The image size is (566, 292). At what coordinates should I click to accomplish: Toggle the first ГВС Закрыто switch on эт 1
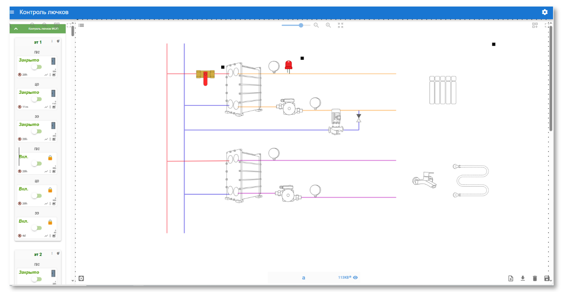[x=37, y=67]
